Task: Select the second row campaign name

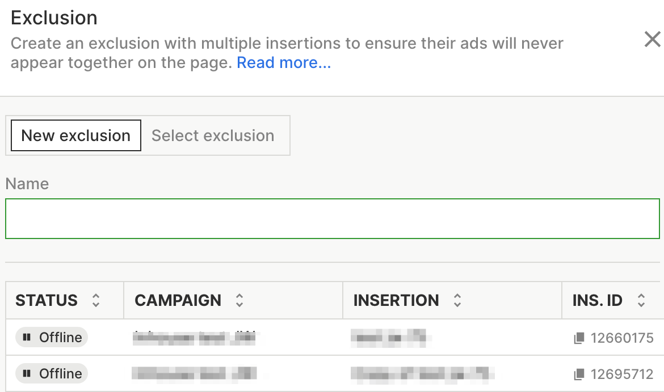Action: [x=193, y=374]
